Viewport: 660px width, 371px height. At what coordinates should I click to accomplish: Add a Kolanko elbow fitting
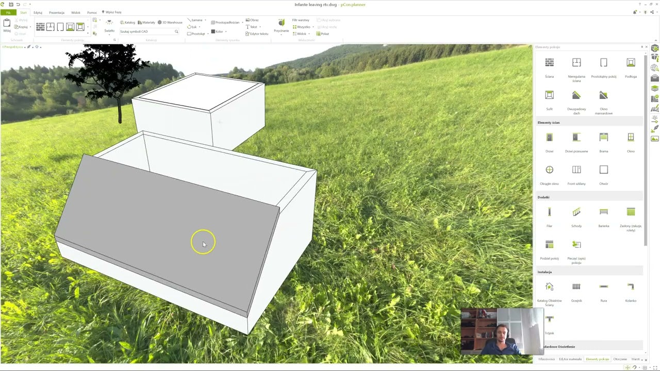(631, 291)
